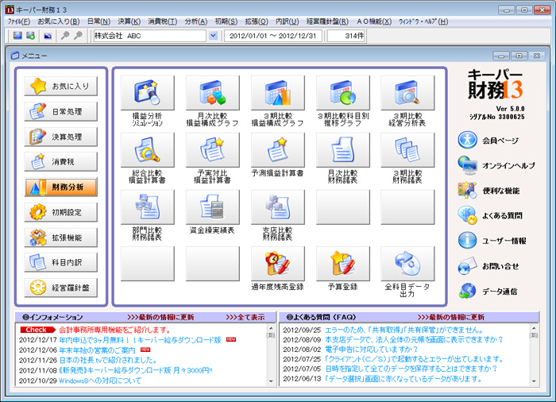556x402 pixels.
Task: Select お気に入り sidebar button
Action: [x=60, y=87]
